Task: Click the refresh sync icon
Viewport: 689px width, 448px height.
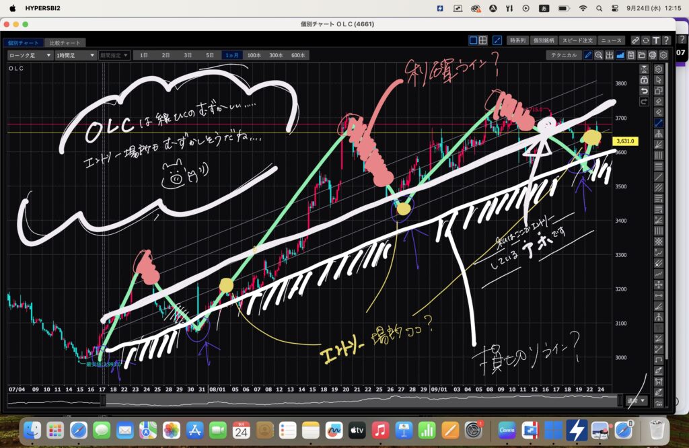Action: (x=645, y=40)
